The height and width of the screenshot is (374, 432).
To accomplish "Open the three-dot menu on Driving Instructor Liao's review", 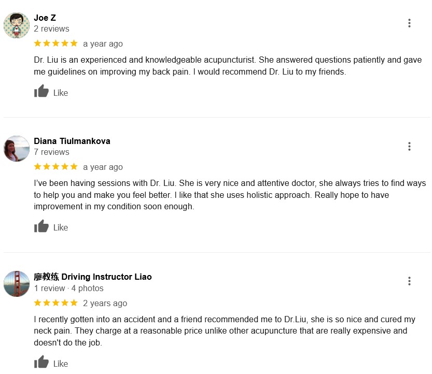I will click(409, 281).
